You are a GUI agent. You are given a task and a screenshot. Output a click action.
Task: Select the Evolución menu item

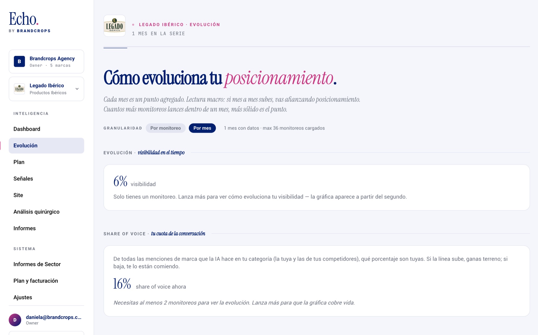click(x=46, y=145)
